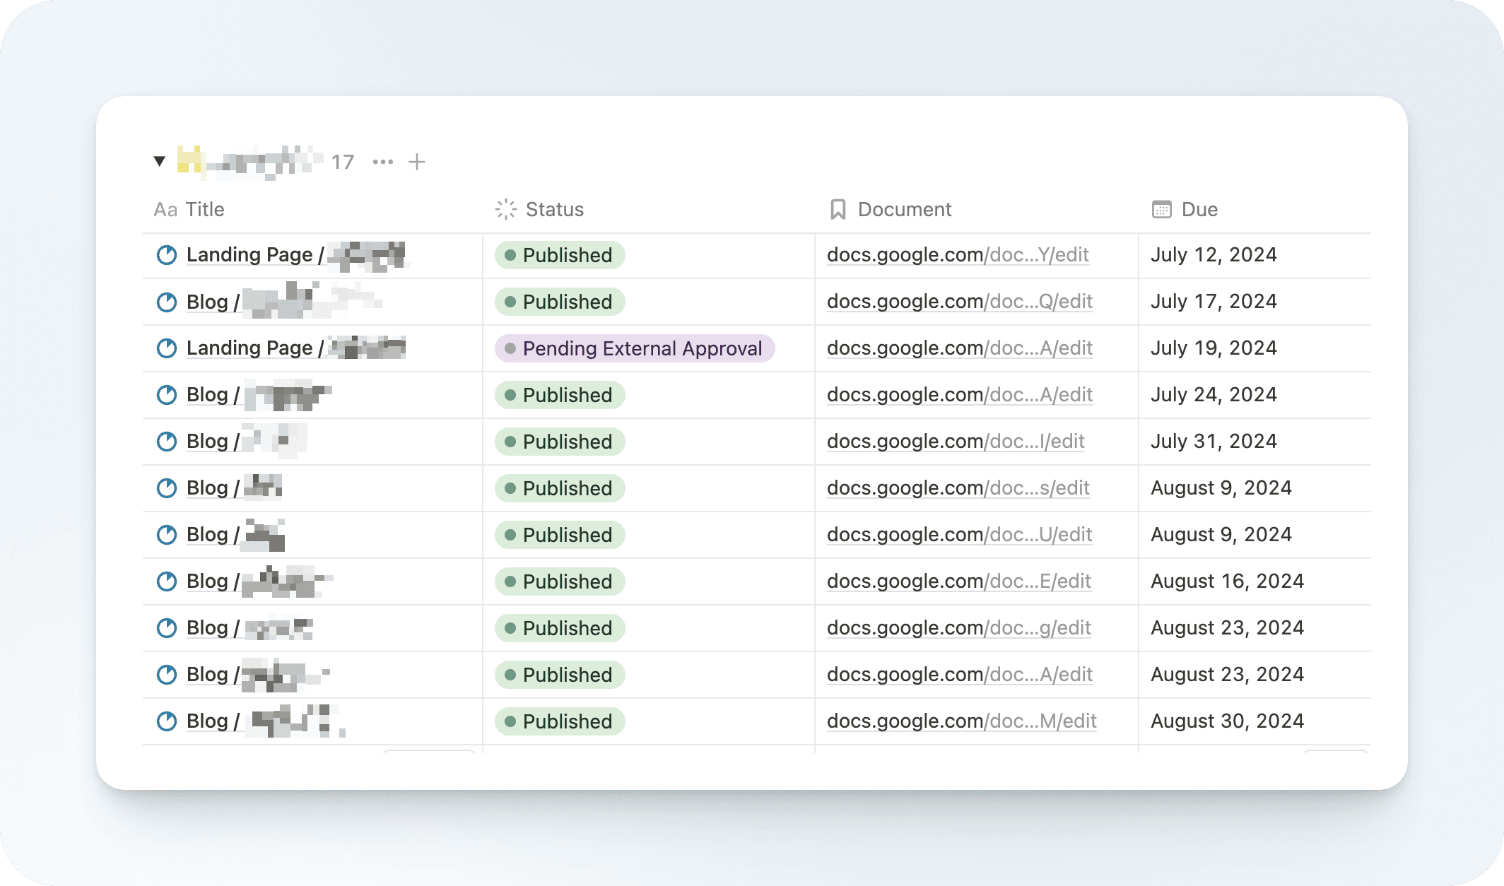Open Title column header menu
Viewport: 1504px width, 886px height.
point(205,210)
